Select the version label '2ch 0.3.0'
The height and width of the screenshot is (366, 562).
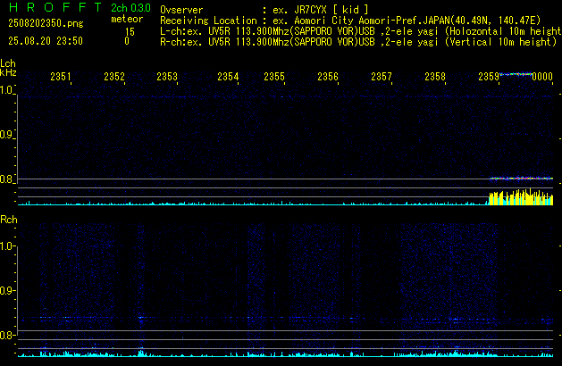click(130, 8)
